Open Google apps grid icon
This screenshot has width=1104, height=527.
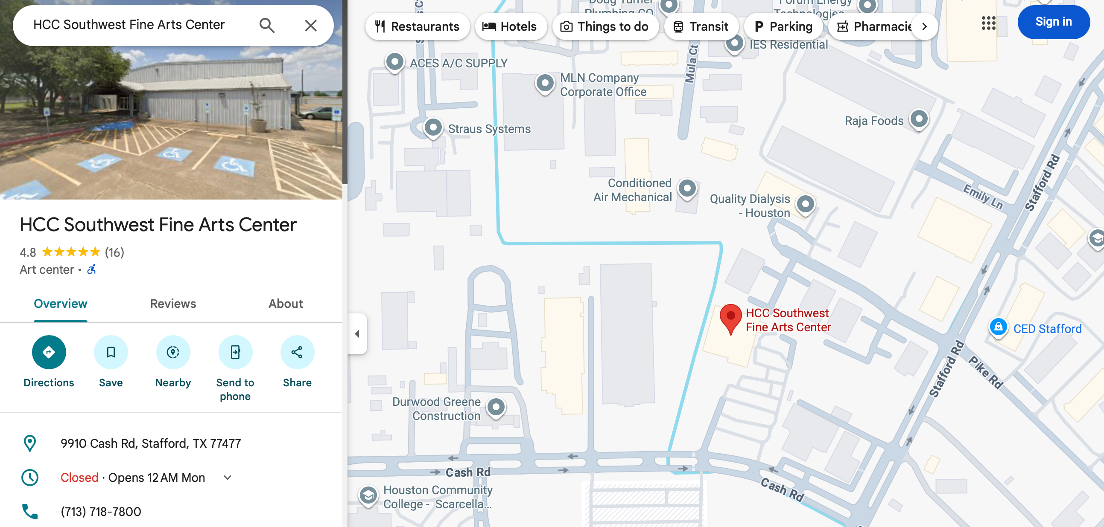click(x=988, y=23)
